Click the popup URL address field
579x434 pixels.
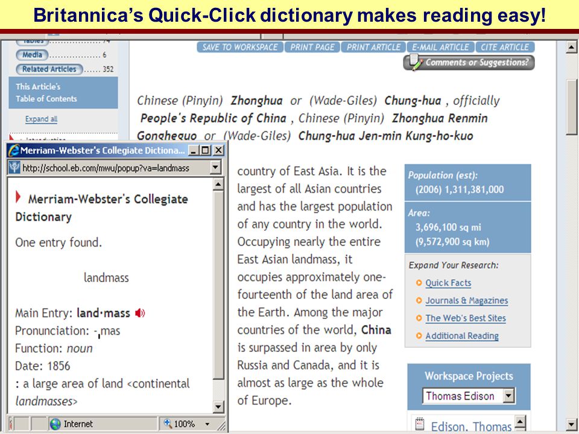(115, 168)
